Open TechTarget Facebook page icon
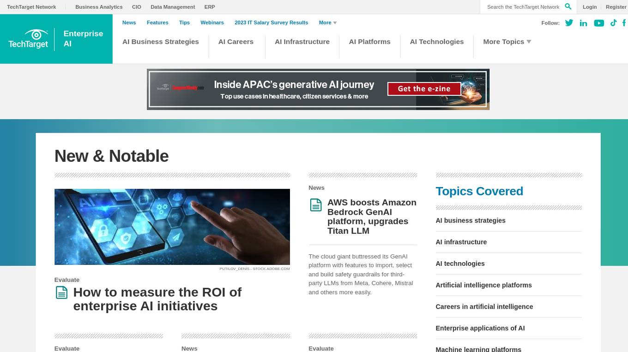Image resolution: width=628 pixels, height=352 pixels. point(624,23)
